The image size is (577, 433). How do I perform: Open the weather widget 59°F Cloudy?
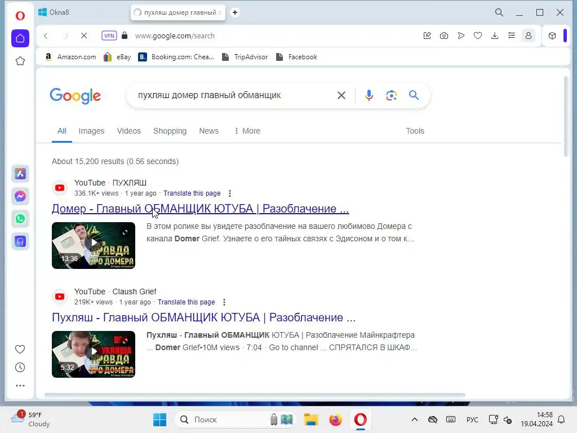[30, 419]
